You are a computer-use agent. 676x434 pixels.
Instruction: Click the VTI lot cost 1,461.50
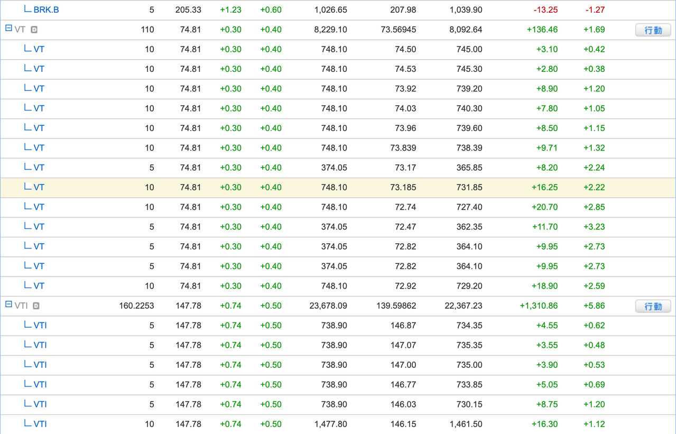point(466,424)
